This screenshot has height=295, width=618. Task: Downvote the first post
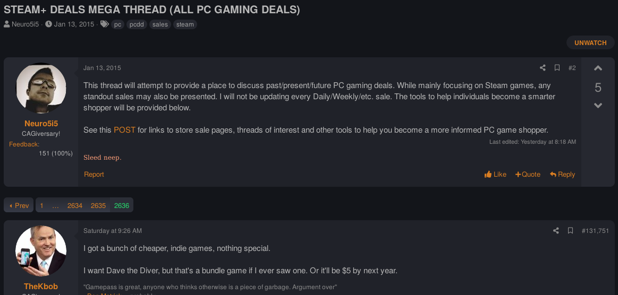[x=598, y=106]
